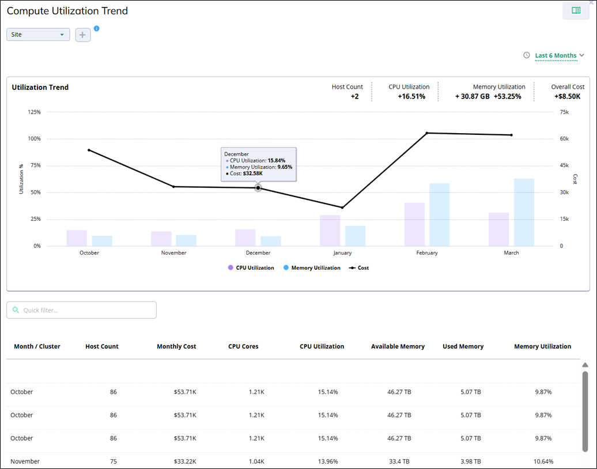This screenshot has width=597, height=469.
Task: Click the plus add filter button
Action: coord(83,35)
